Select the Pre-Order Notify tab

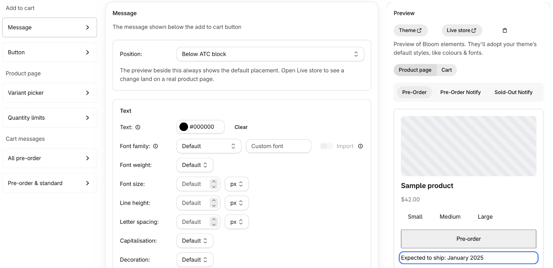[460, 92]
